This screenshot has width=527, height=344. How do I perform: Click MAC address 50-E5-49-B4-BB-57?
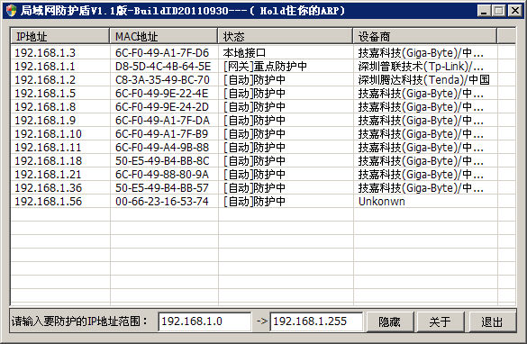[x=162, y=188]
